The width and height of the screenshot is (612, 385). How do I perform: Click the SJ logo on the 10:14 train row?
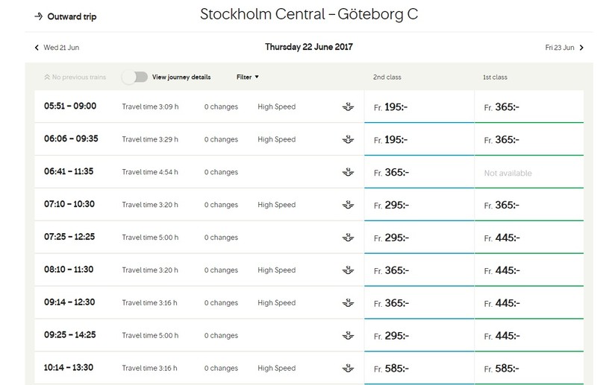click(x=348, y=368)
